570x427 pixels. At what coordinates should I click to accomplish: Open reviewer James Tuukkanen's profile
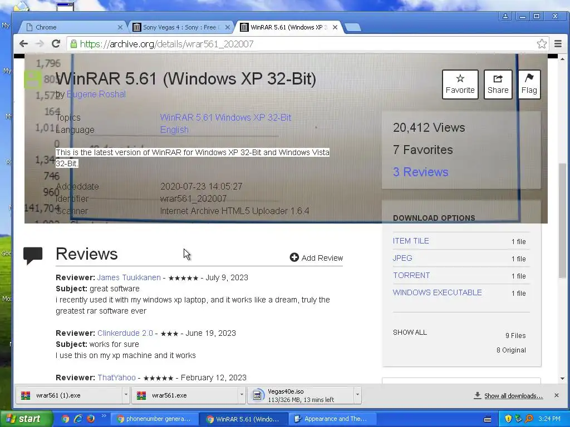pos(129,277)
